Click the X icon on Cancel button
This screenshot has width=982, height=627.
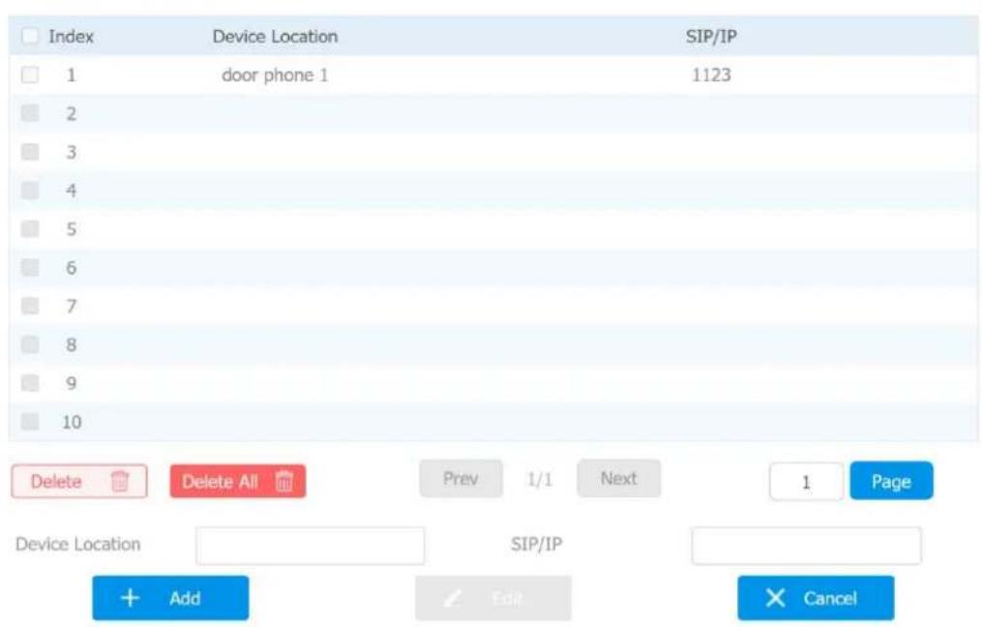(775, 598)
